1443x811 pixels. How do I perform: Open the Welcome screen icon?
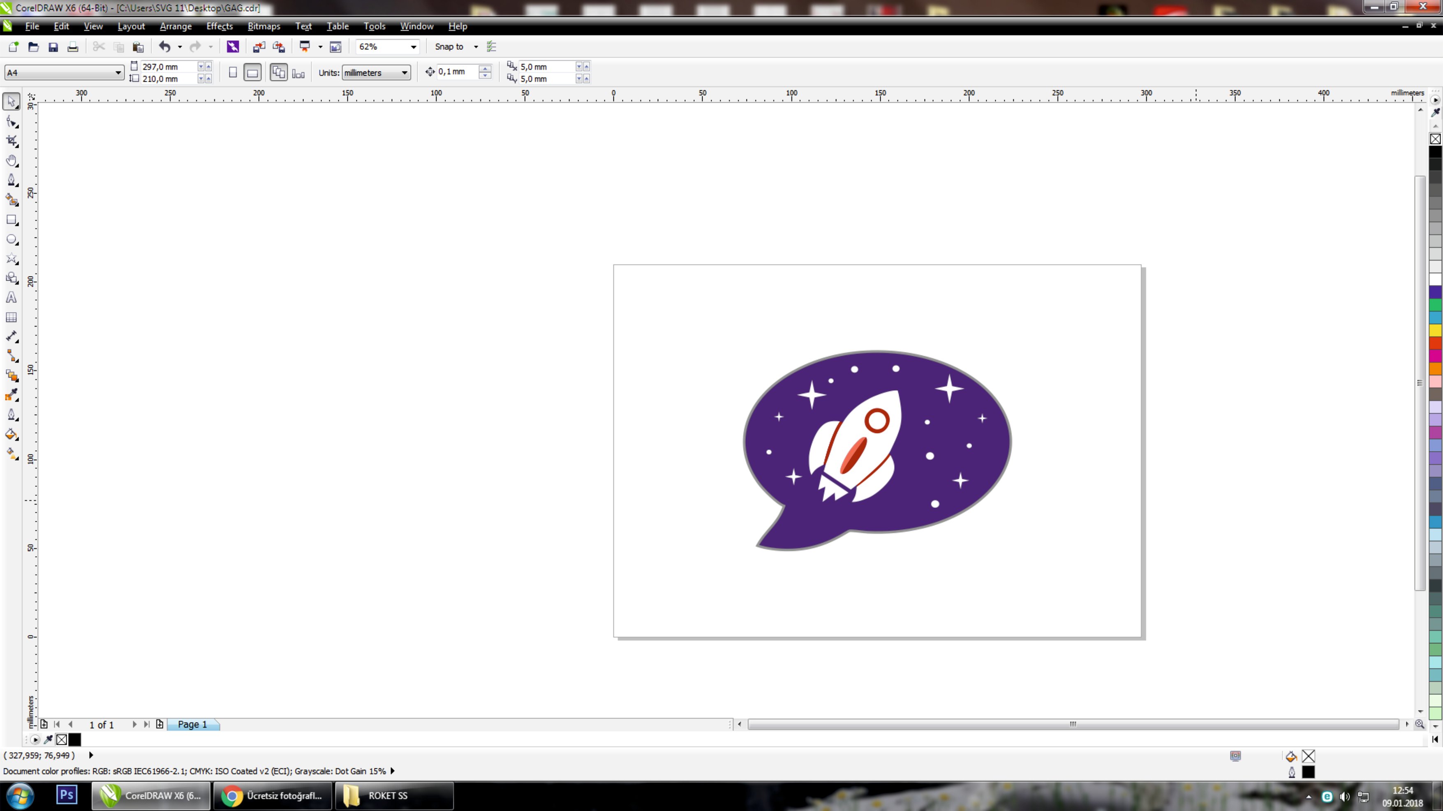coord(335,47)
